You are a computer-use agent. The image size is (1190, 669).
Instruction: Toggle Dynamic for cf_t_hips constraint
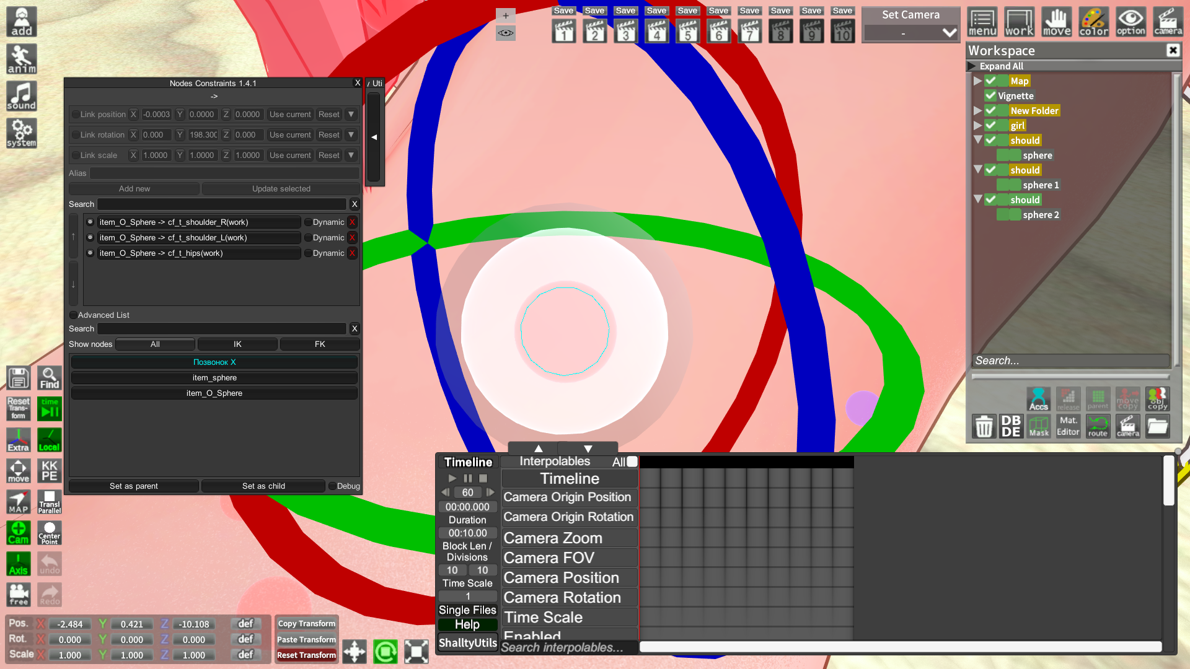(x=308, y=253)
